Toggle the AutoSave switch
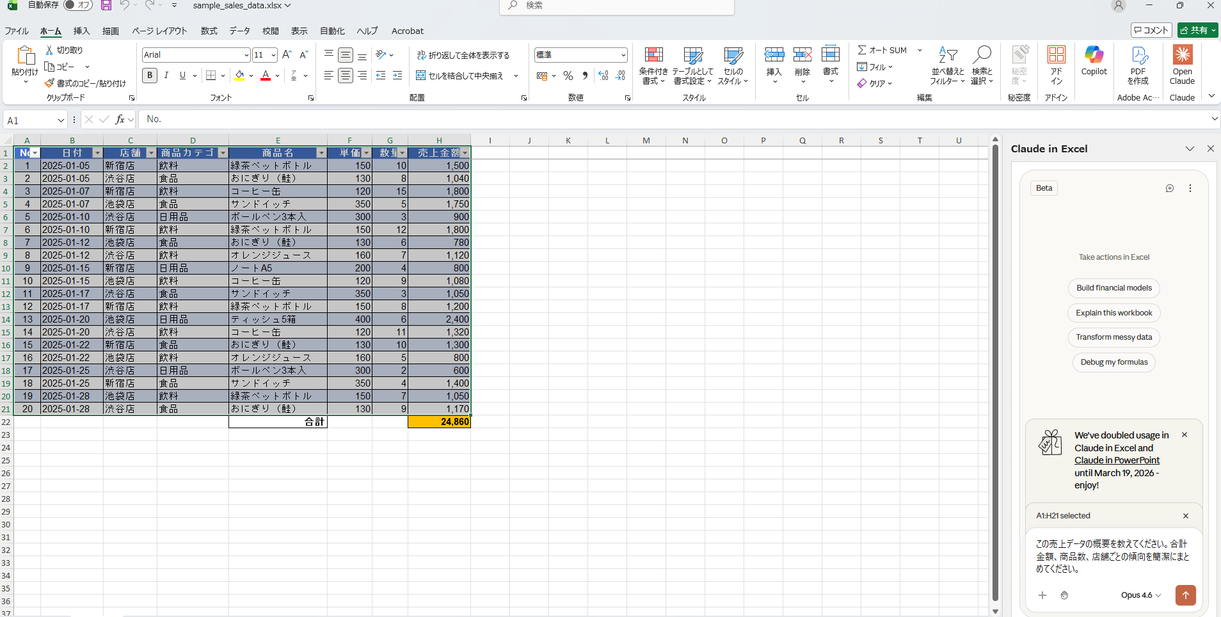 coord(78,5)
